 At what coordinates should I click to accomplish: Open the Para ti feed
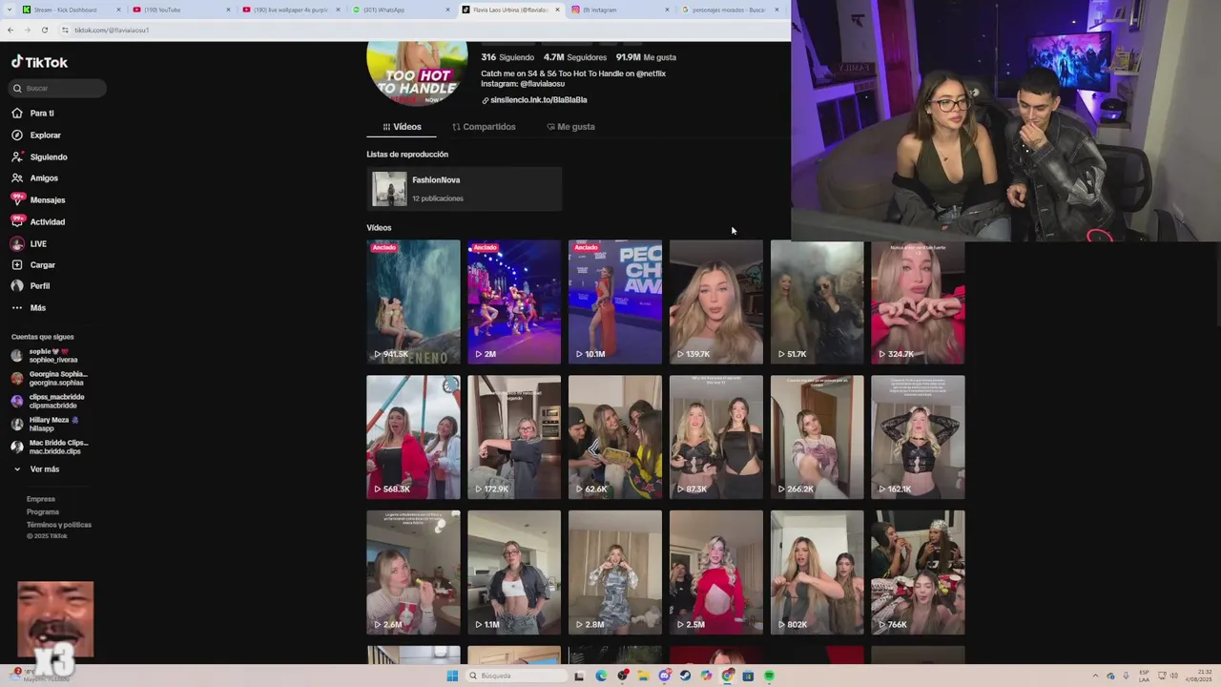coord(32,114)
